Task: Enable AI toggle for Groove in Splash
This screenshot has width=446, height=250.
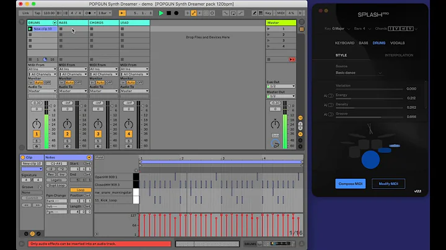Action: click(x=331, y=114)
